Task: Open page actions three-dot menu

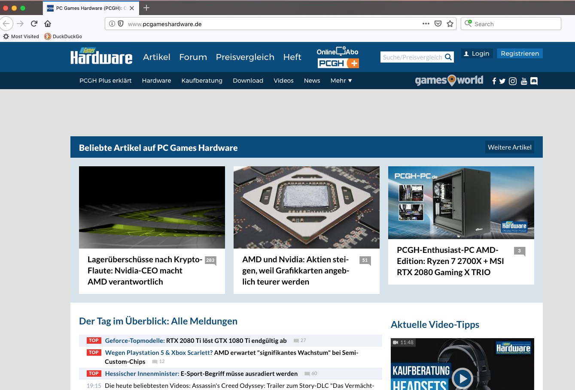Action: 426,24
